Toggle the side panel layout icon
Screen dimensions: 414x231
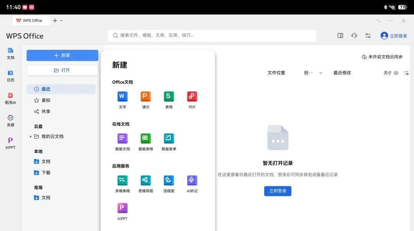[340, 35]
